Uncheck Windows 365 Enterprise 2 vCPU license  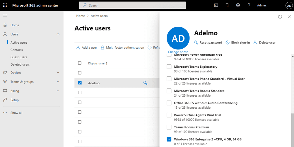[x=169, y=139]
